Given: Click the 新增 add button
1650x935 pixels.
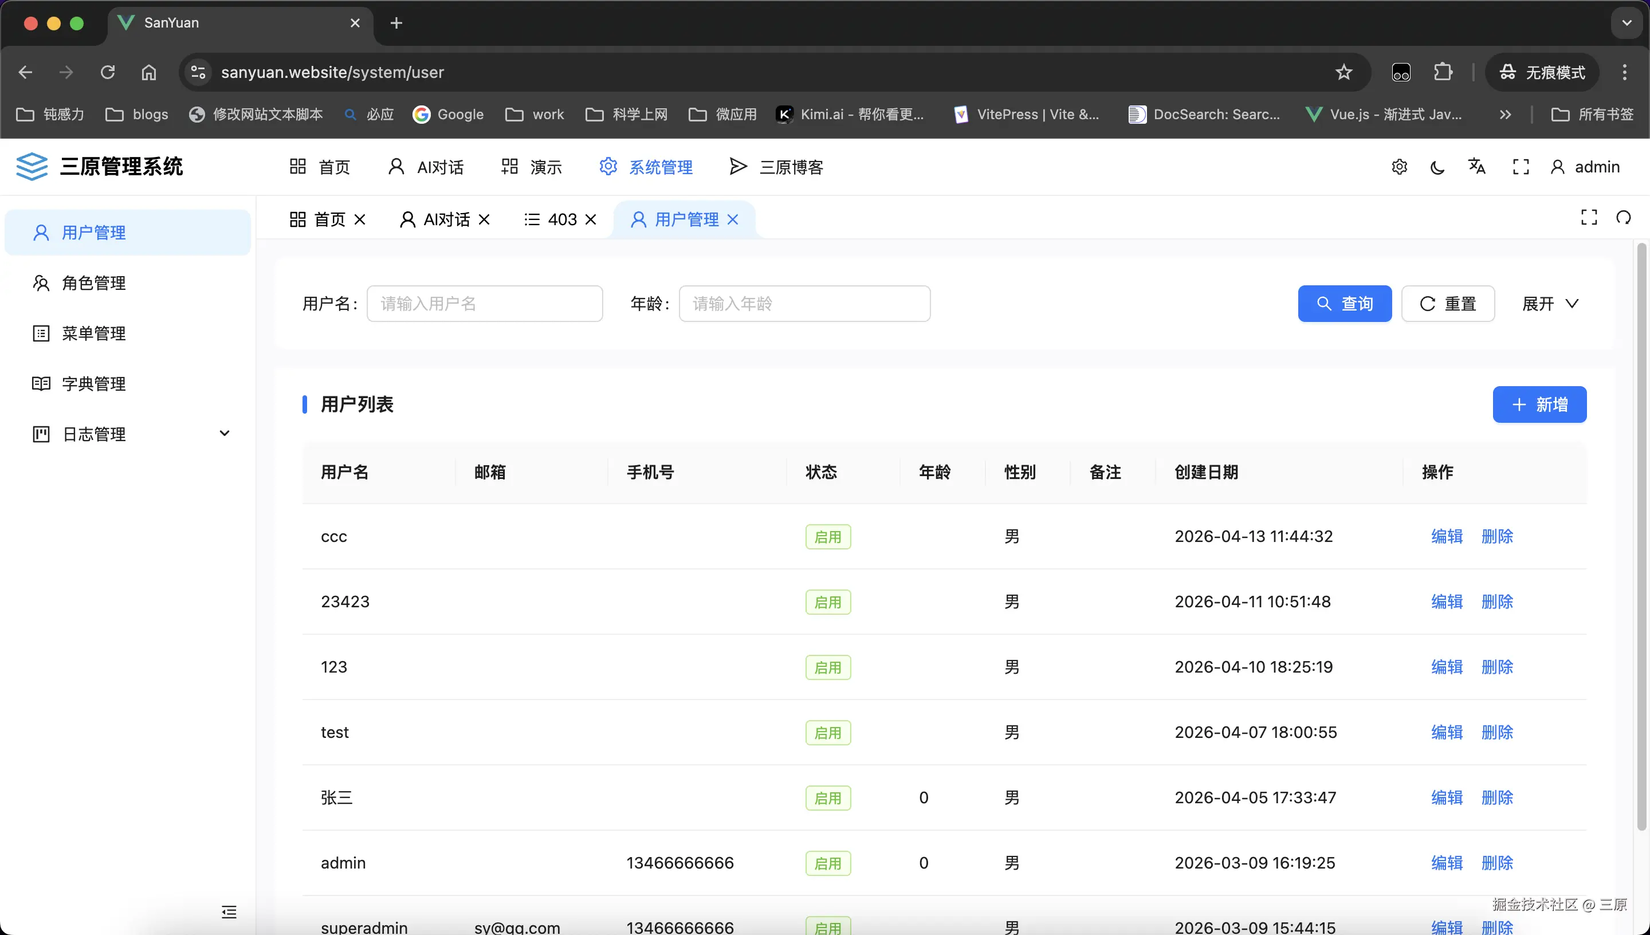Looking at the screenshot, I should (x=1539, y=404).
